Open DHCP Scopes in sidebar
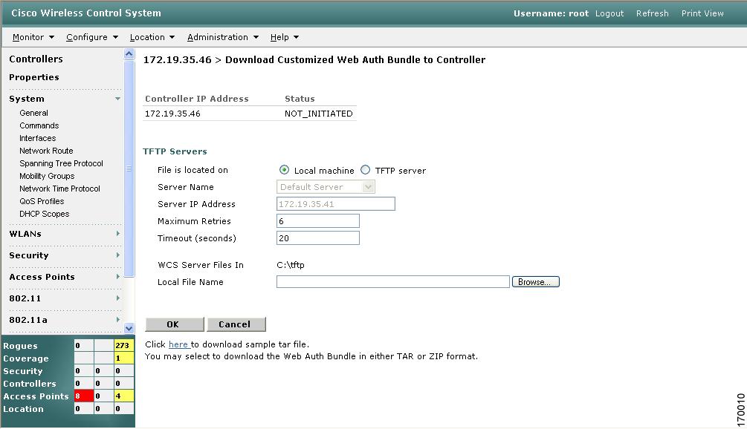Screen dimensions: 747x429 tap(45, 214)
